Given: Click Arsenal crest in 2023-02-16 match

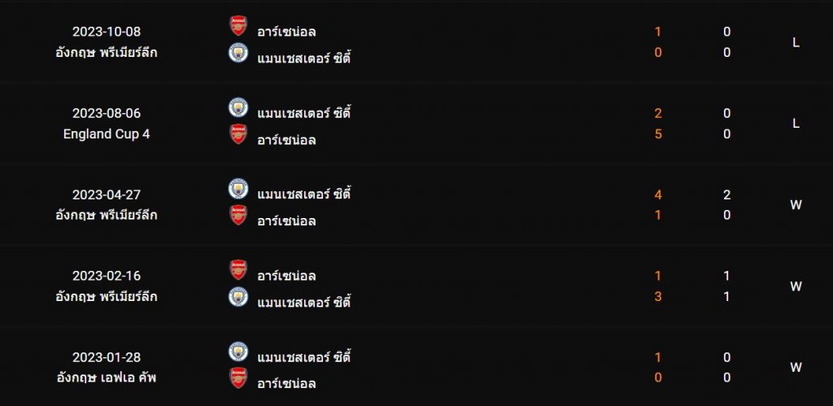Looking at the screenshot, I should coord(238,270).
